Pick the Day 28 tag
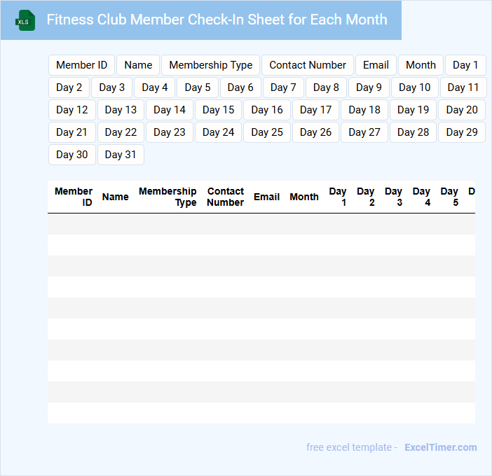 [x=414, y=132]
